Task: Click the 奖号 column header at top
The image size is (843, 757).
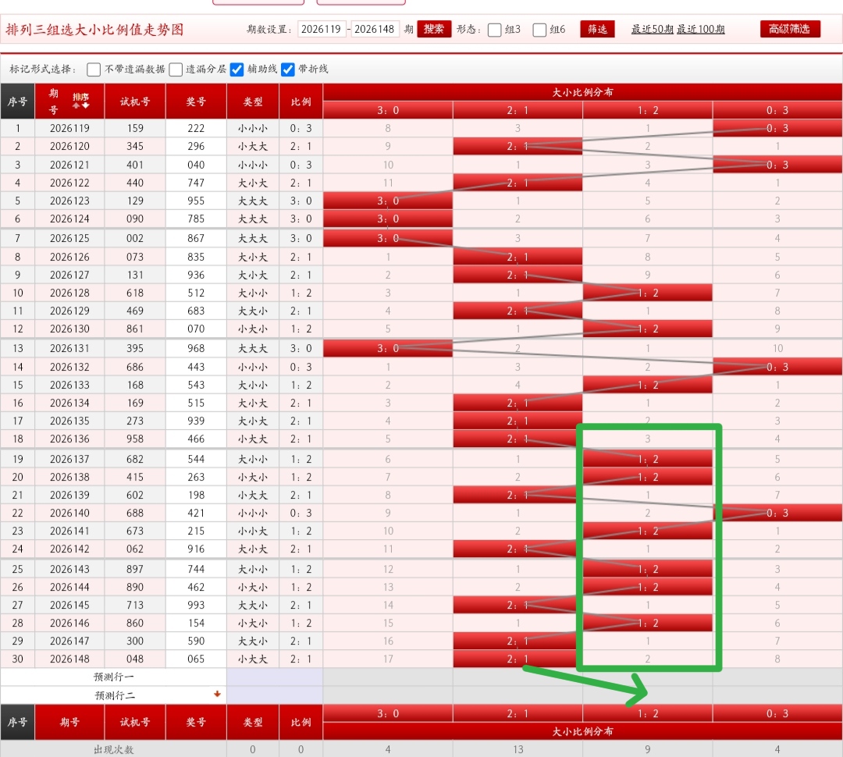Action: [196, 101]
